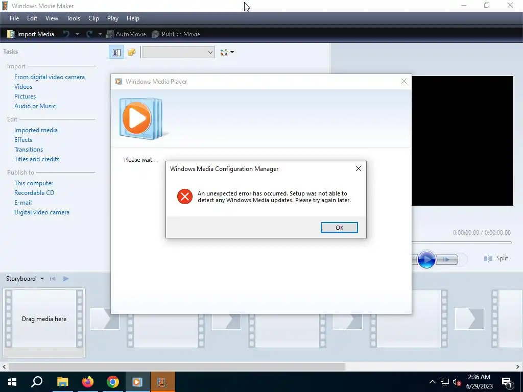Play storyboard button next to Storyboard
The height and width of the screenshot is (392, 523).
[66, 279]
